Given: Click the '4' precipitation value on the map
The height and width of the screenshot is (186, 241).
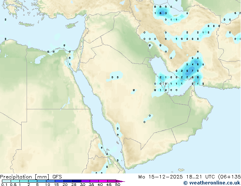Looking at the screenshot, I should pyautogui.click(x=192, y=64).
